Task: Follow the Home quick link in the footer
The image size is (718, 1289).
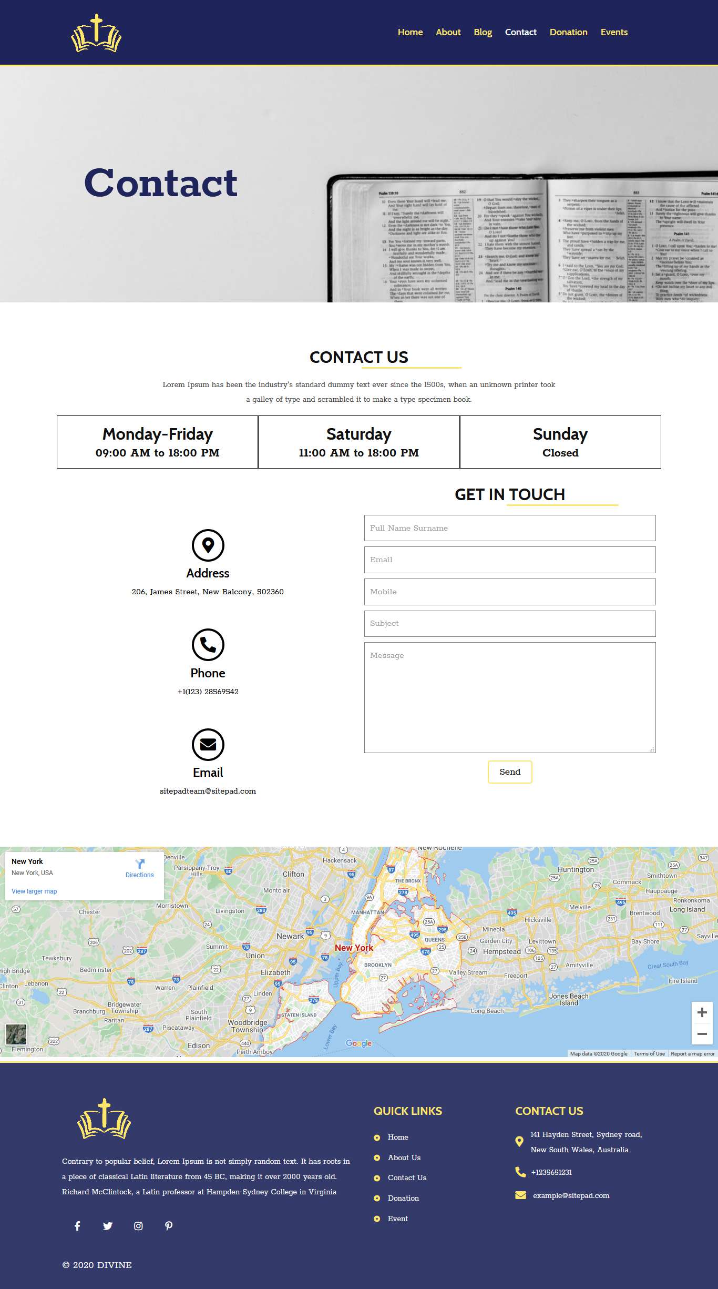Action: click(x=398, y=1137)
